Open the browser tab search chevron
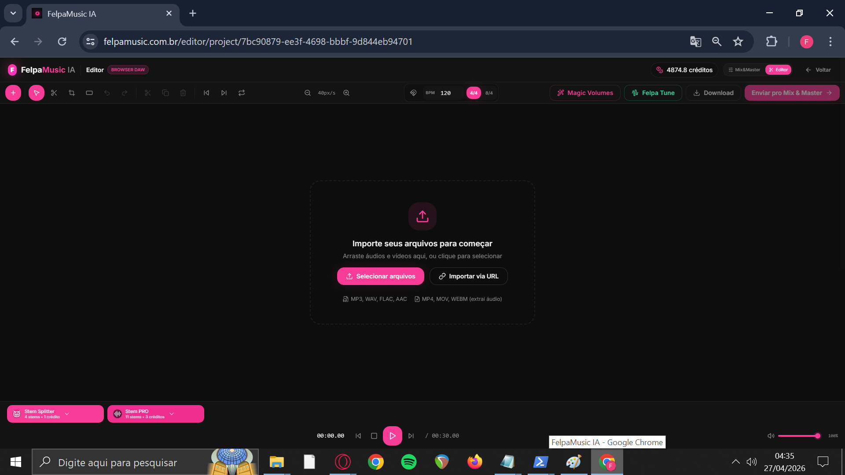 click(13, 13)
